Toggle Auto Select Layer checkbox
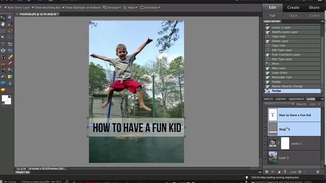Screen dimensions: 326x183 tap(6, 7)
